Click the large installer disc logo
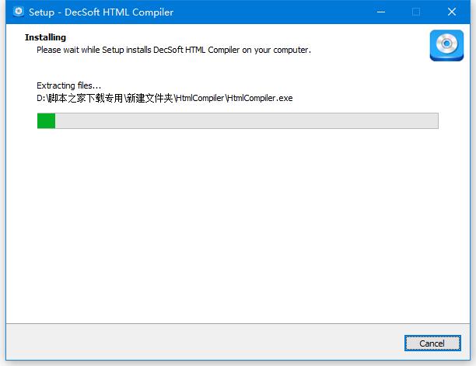The width and height of the screenshot is (476, 366). coord(446,45)
